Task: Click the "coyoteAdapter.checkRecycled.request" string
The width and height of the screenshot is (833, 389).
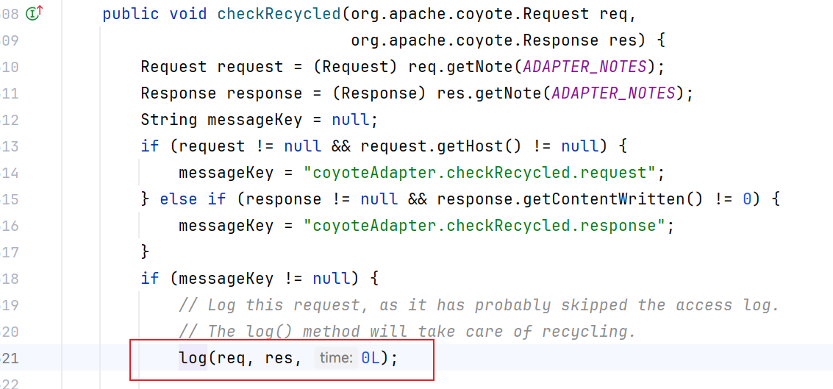Action: (479, 173)
